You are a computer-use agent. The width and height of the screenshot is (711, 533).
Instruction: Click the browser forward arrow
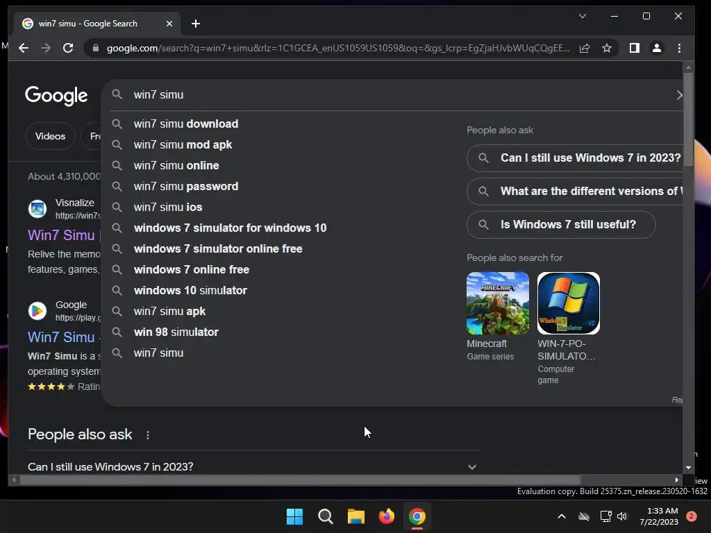46,48
